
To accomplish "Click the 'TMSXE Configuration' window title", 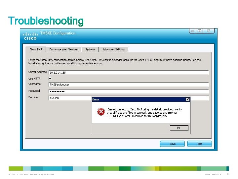I will pos(58,33).
